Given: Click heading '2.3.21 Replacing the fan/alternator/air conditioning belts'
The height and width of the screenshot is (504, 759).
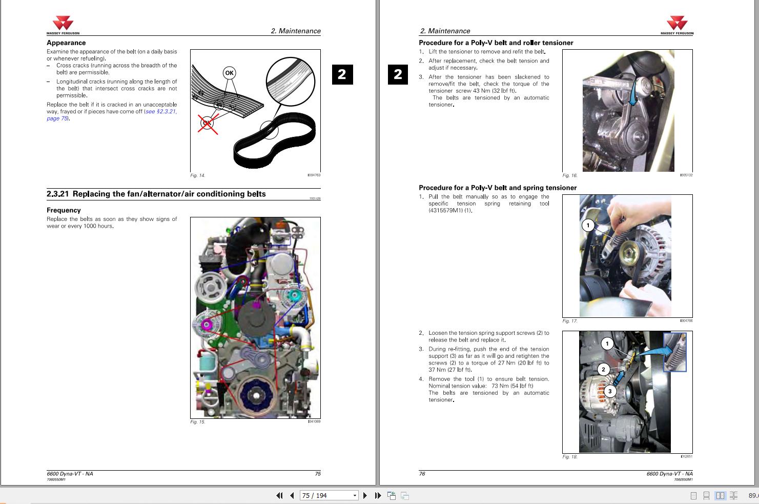Looking at the screenshot, I should [156, 194].
